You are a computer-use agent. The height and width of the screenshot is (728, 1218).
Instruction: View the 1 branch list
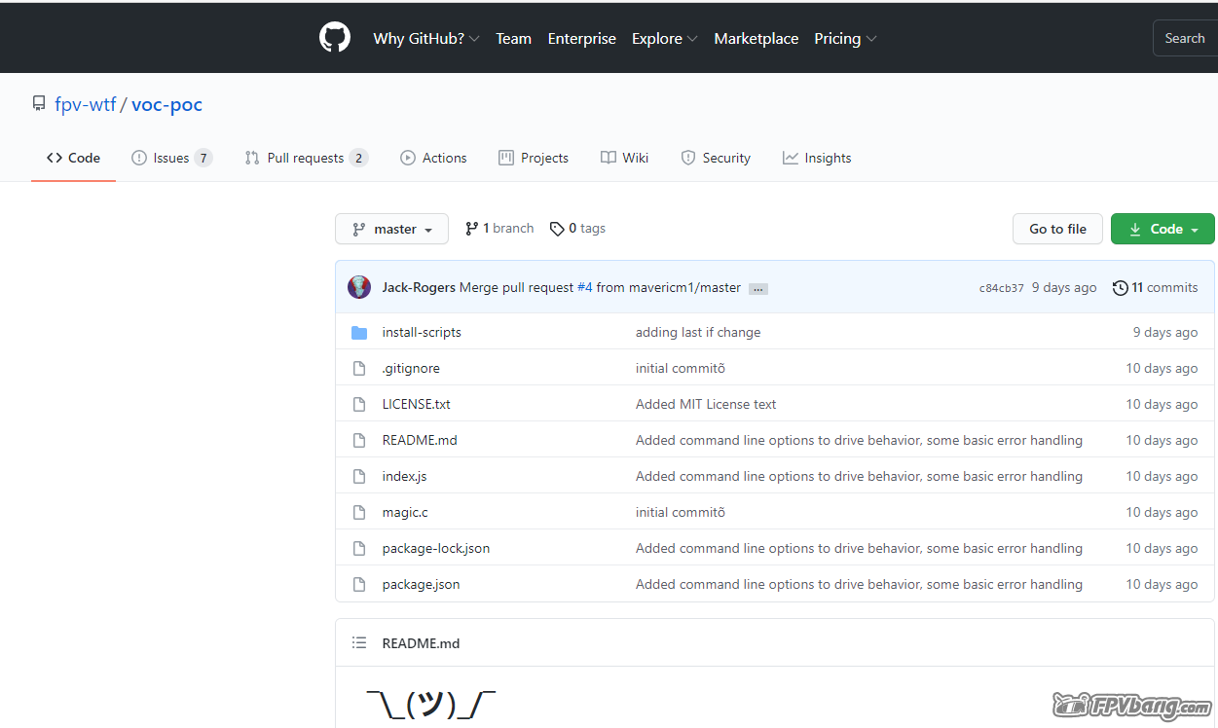[x=499, y=229]
